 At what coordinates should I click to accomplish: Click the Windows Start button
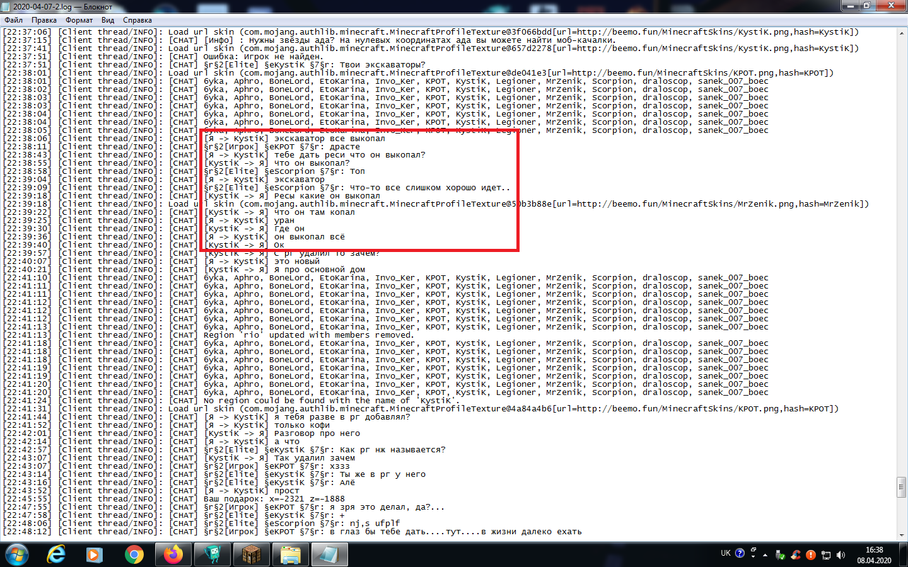click(x=17, y=554)
